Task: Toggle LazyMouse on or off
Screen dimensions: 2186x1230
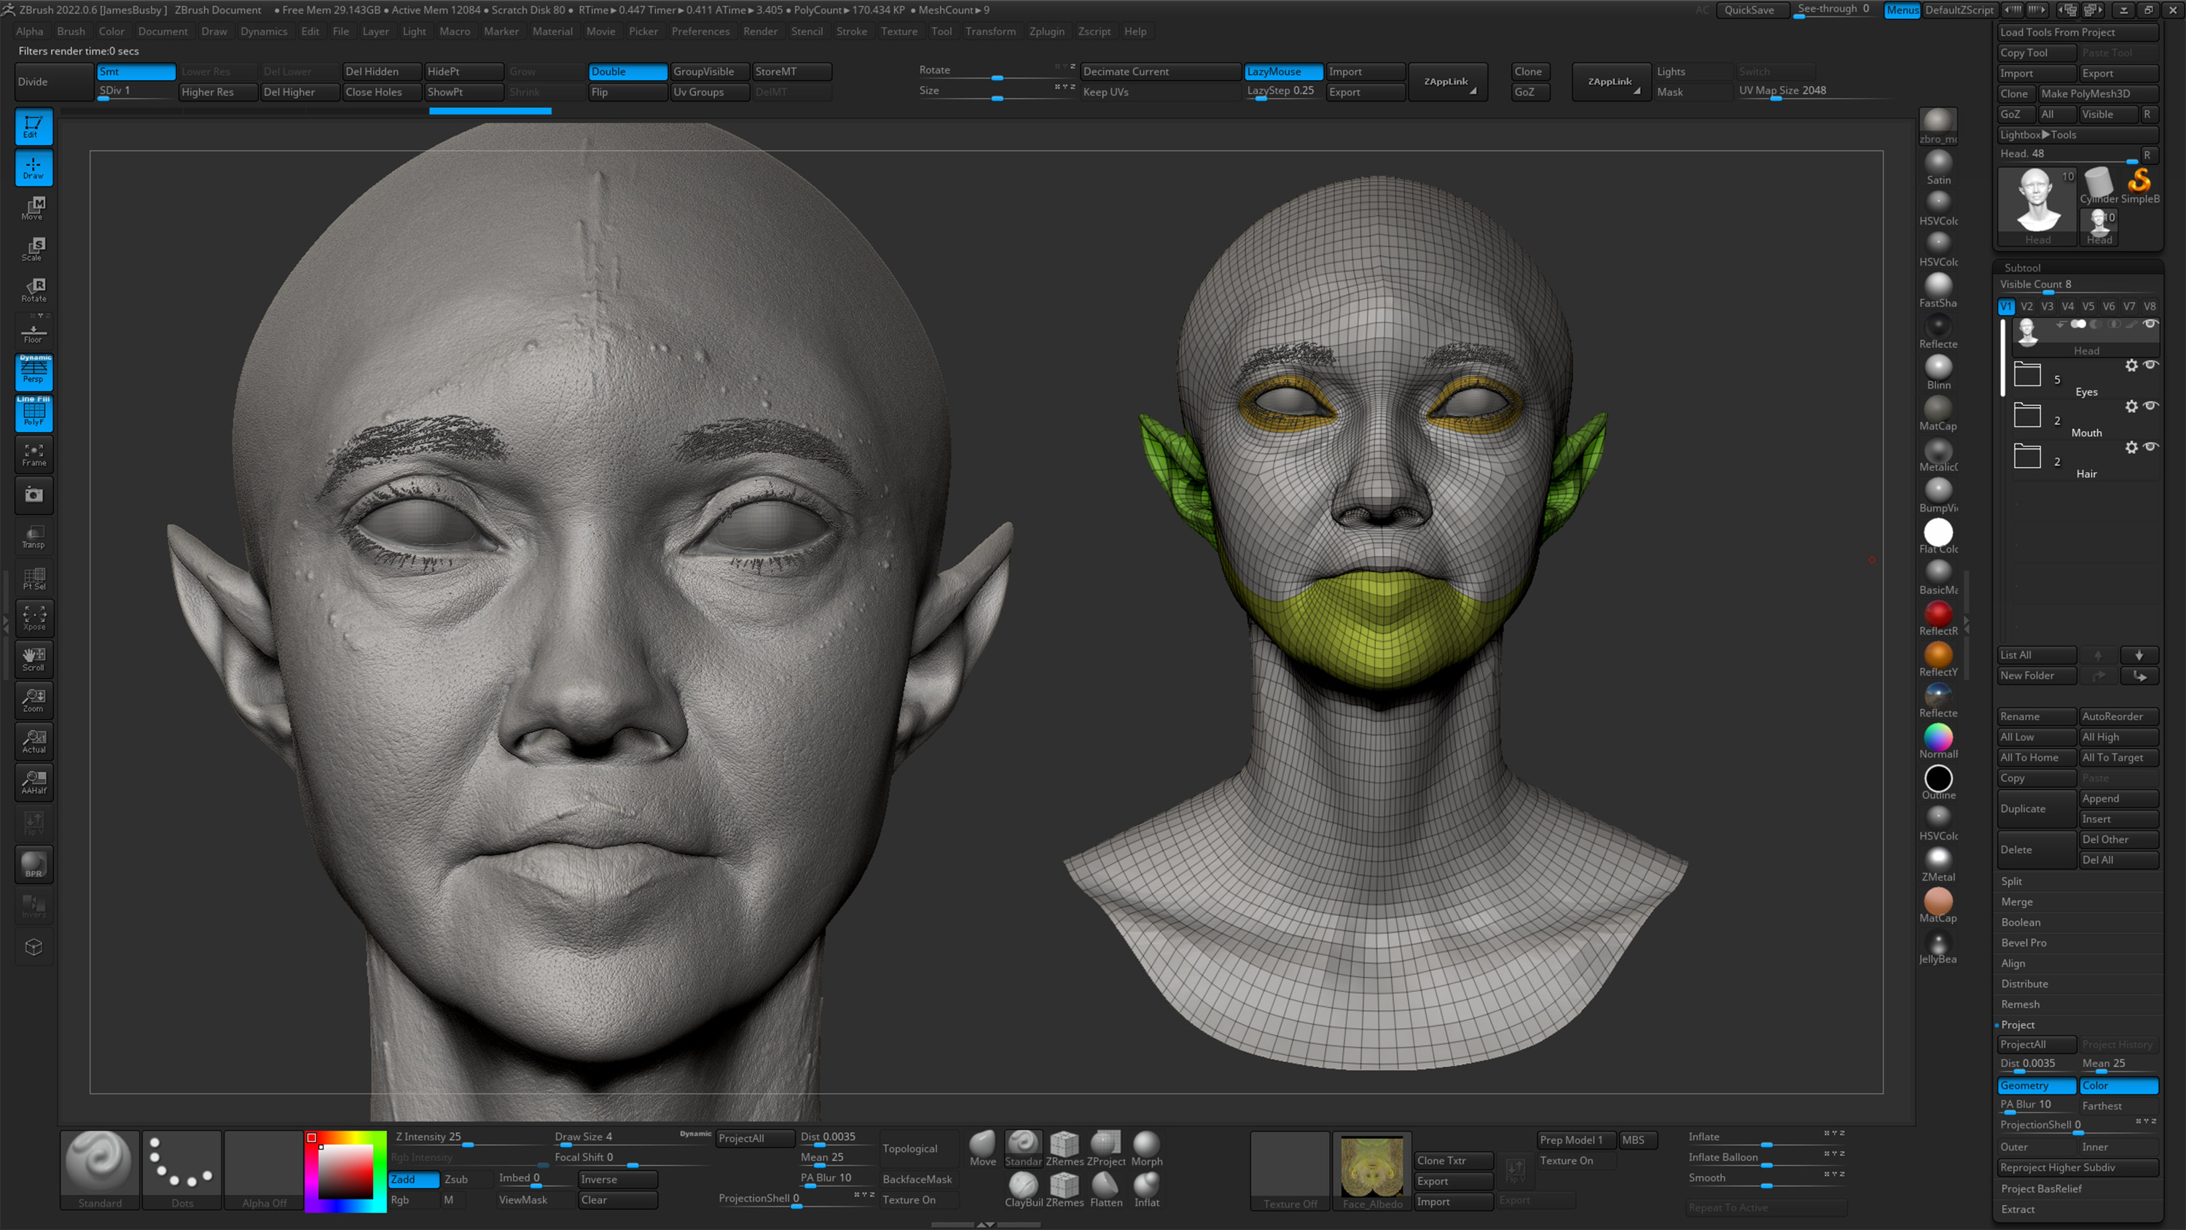Action: click(x=1282, y=71)
